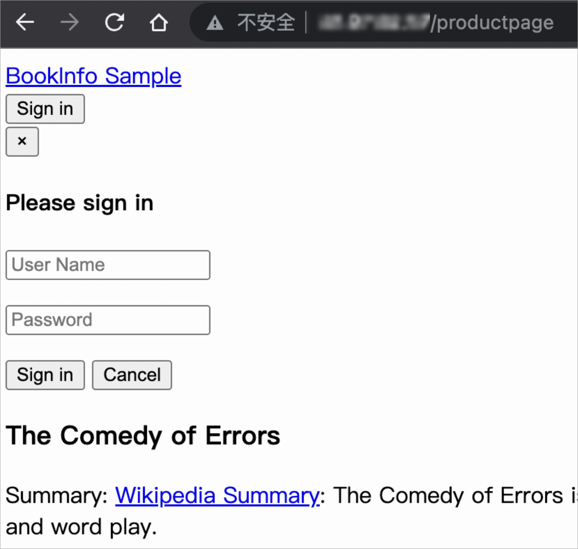Click the browser forward arrow
The image size is (578, 549).
69,22
